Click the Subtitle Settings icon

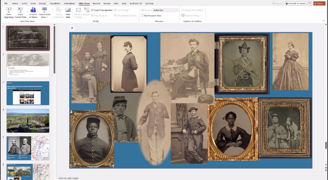click(x=183, y=16)
